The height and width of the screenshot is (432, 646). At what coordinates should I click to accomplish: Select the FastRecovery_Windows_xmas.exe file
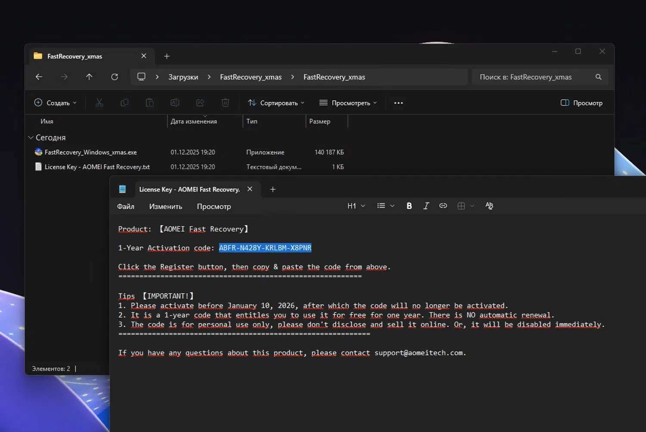pyautogui.click(x=90, y=152)
